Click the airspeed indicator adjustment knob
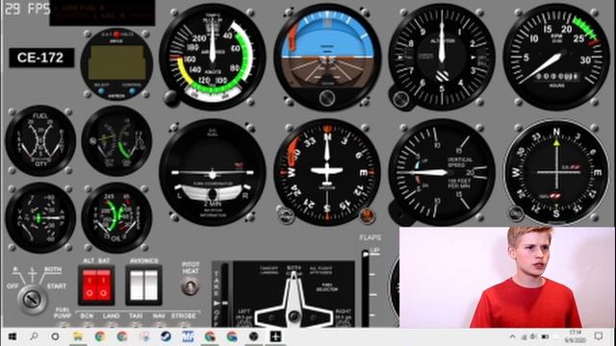Screen dimensions: 616x346 (x=171, y=97)
